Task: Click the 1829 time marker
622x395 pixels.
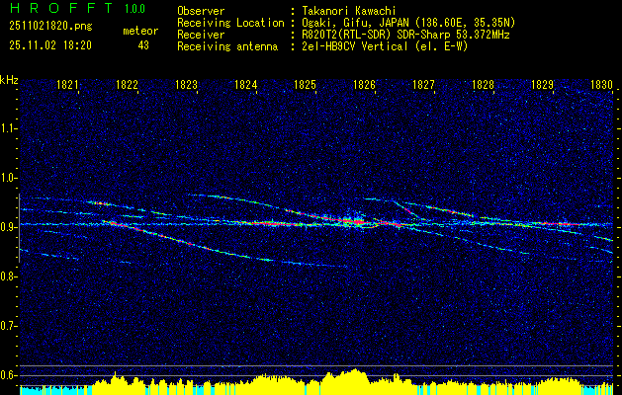Action: 542,84
